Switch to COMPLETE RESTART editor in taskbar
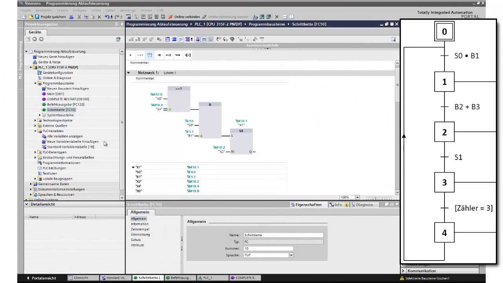503x283 pixels. (246, 278)
